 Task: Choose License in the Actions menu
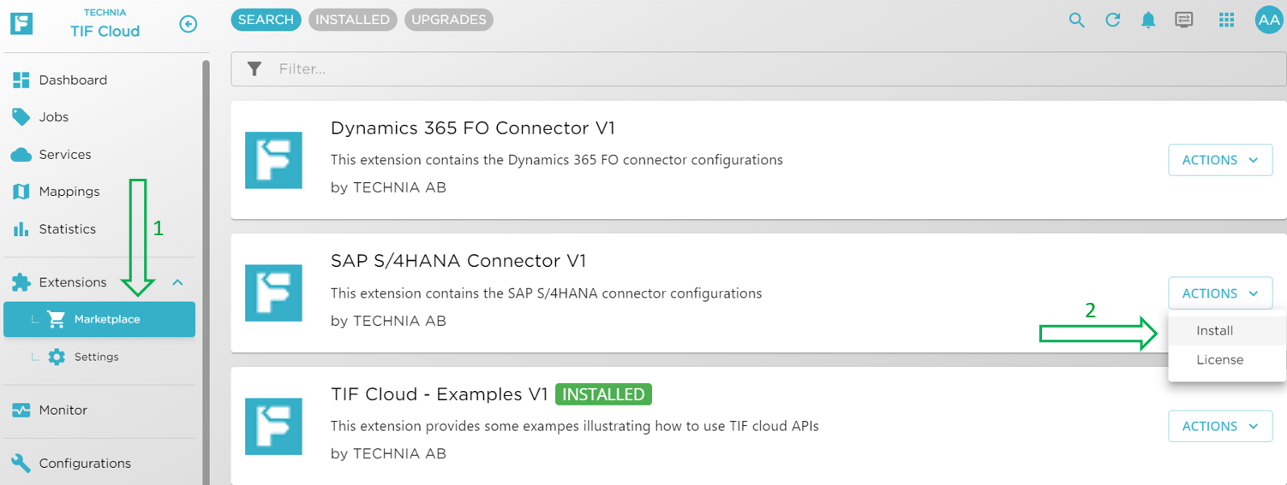point(1219,360)
